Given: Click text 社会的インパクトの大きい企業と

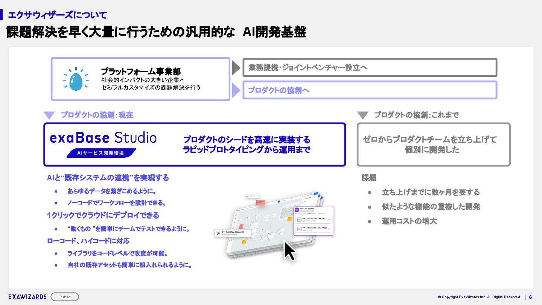Looking at the screenshot, I should click(x=143, y=80).
